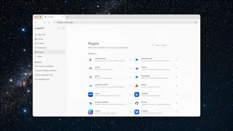Expand the Featured section chevron
This screenshot has height=131, width=233.
point(97,53)
